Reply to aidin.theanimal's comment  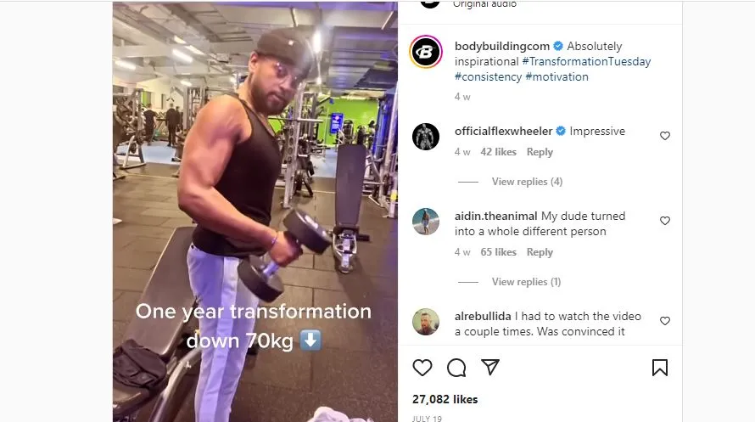(x=540, y=252)
